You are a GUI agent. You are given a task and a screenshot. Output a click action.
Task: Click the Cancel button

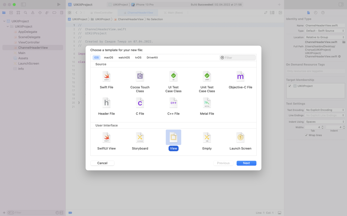[102, 163]
